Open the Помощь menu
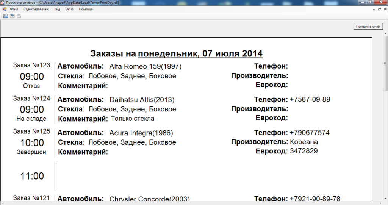The width and height of the screenshot is (388, 205). (86, 9)
